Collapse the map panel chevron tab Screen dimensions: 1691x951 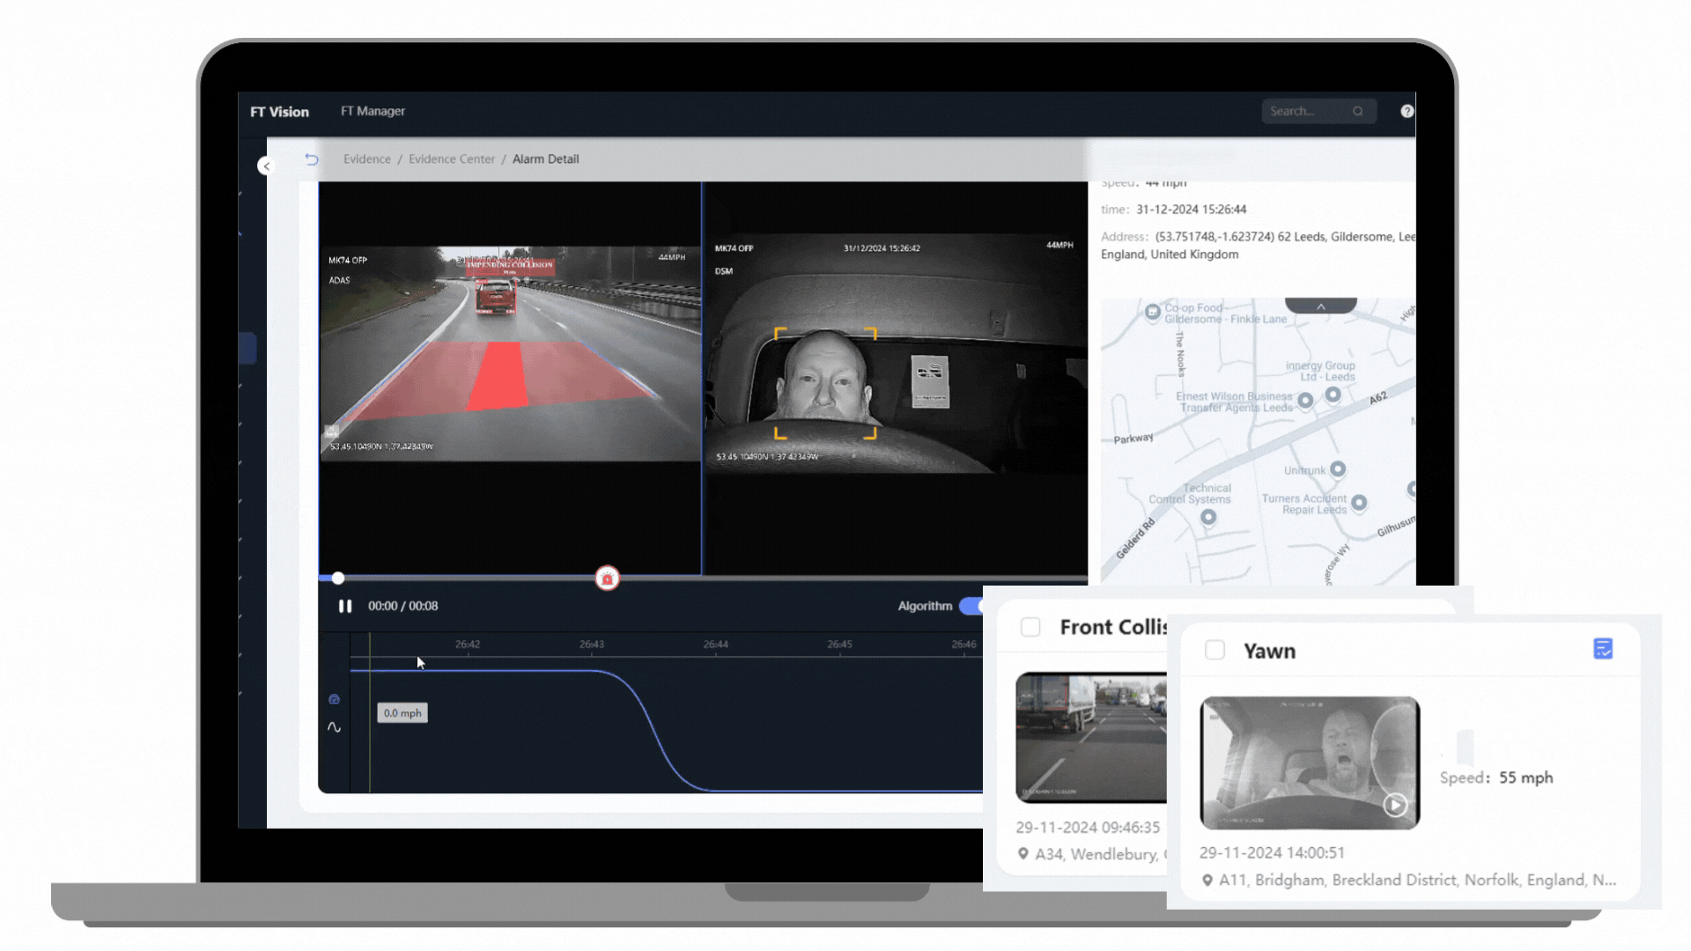[x=1320, y=306]
